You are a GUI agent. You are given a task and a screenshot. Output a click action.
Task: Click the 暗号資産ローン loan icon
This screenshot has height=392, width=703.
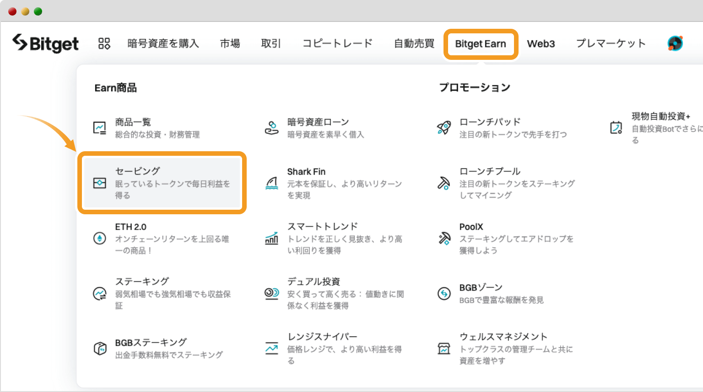pos(272,128)
